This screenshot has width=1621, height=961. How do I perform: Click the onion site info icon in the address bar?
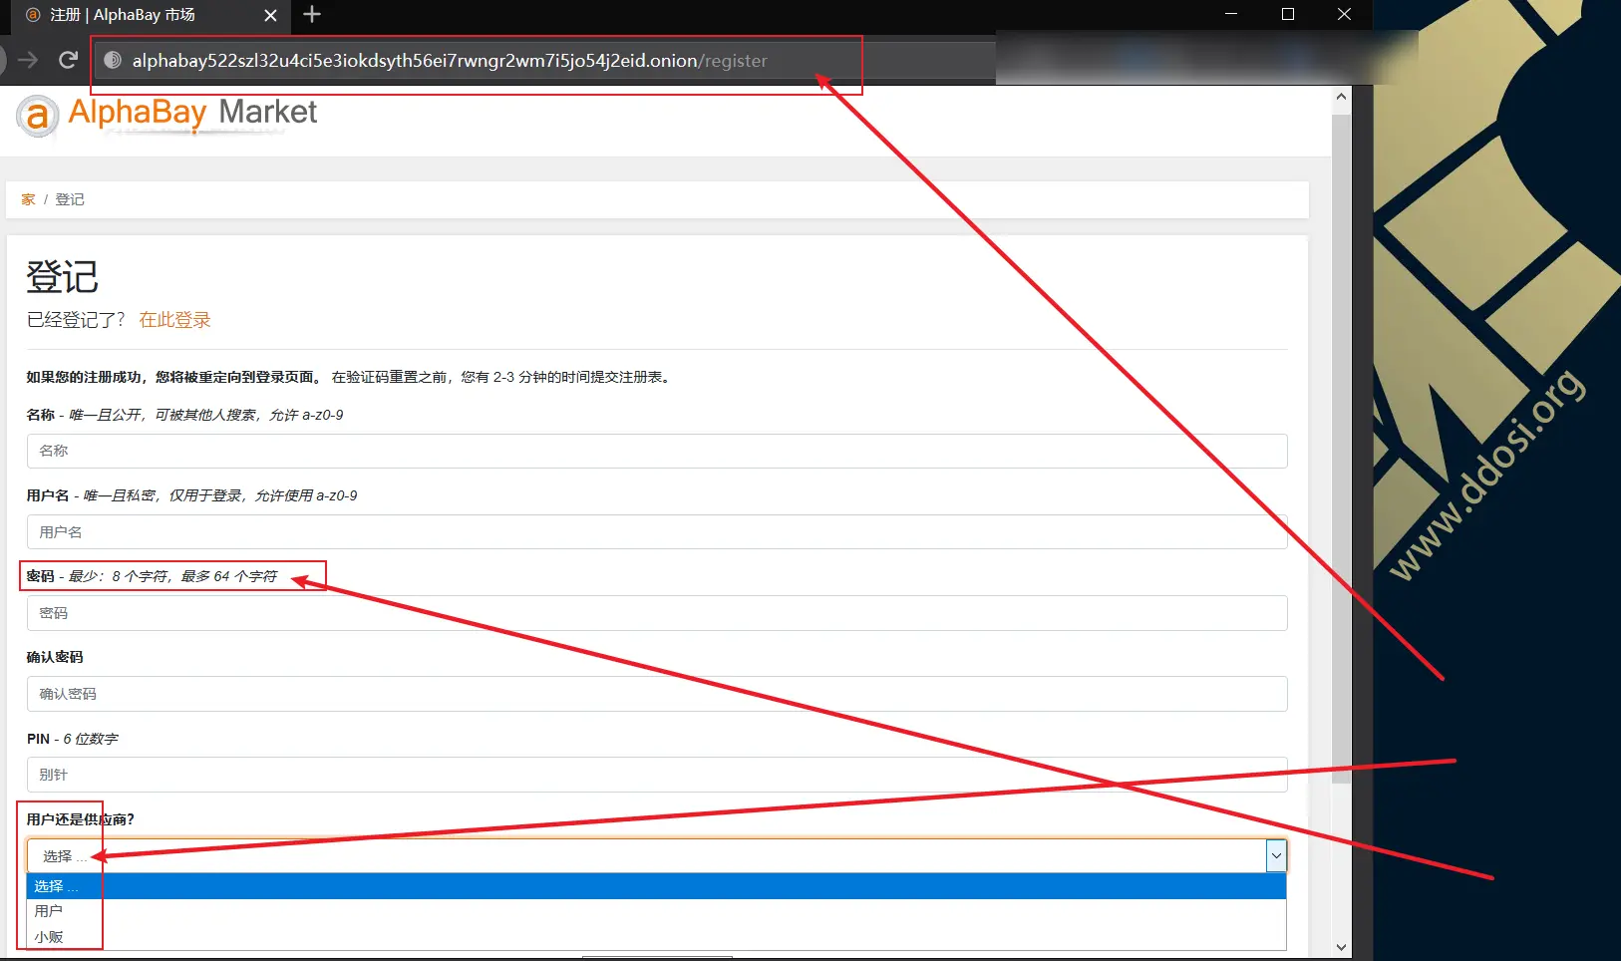coord(113,60)
